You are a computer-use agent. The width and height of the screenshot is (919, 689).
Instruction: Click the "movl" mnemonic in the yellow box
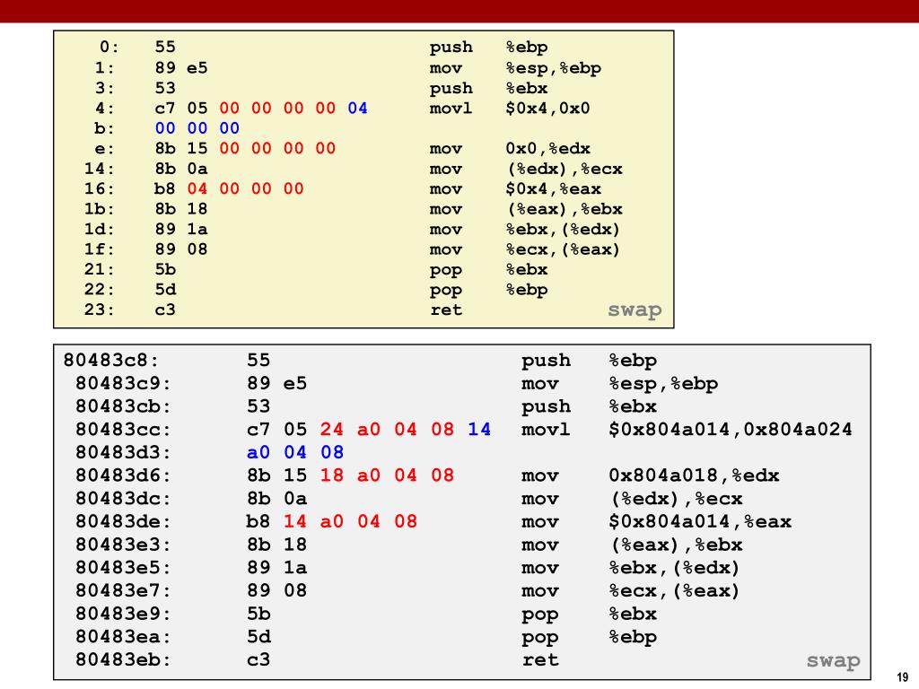tap(451, 109)
